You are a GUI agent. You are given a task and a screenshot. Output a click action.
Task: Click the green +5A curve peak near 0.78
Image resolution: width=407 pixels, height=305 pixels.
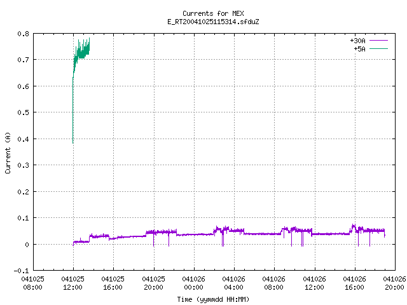point(89,39)
